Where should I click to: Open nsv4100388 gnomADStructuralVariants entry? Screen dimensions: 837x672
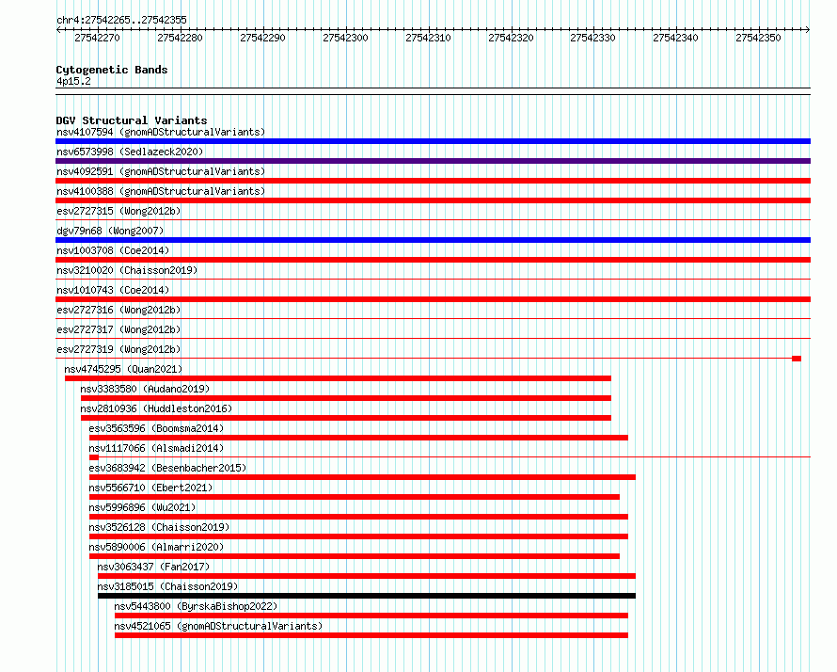tap(161, 191)
